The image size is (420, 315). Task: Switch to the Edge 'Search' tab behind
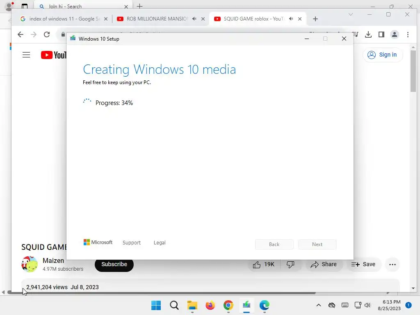pyautogui.click(x=83, y=6)
